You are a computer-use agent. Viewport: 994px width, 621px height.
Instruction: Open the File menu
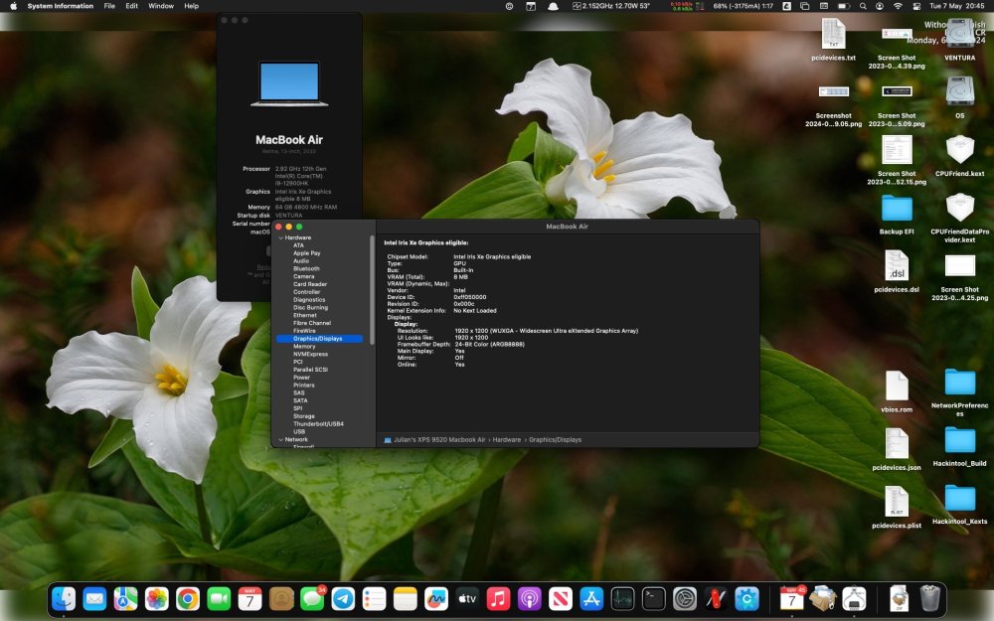tap(109, 6)
